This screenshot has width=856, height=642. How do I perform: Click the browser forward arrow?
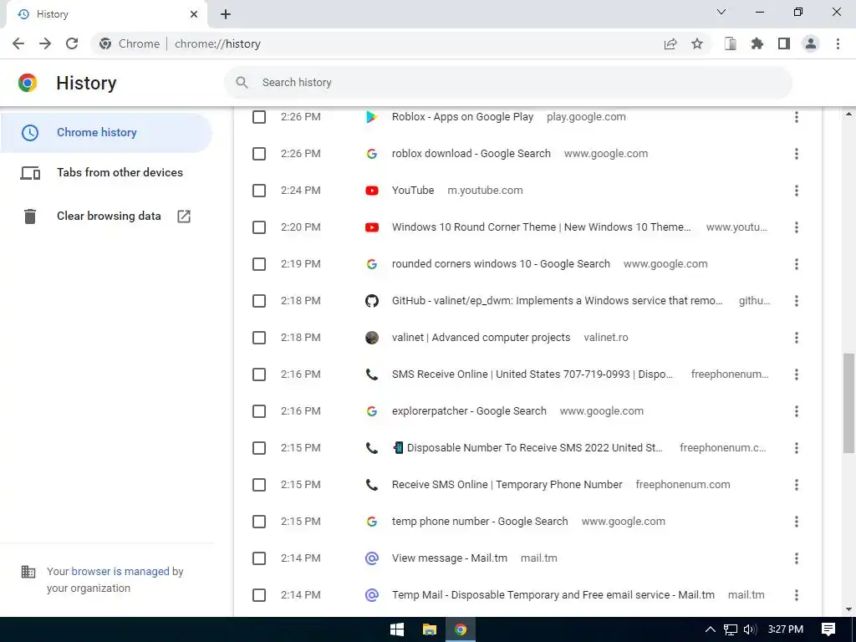(x=45, y=43)
